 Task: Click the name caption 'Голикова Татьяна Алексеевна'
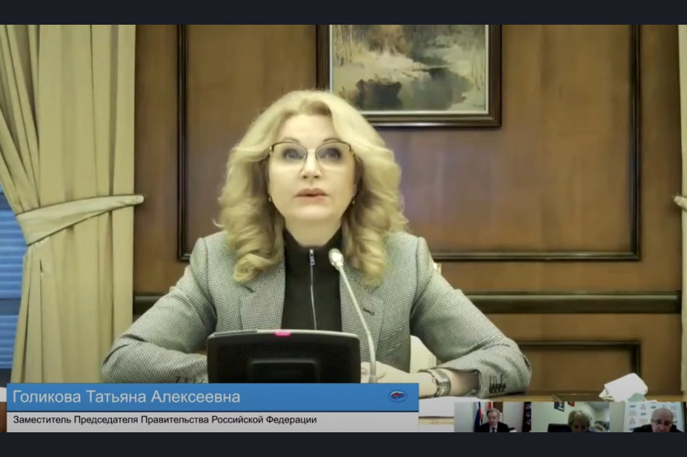(126, 397)
